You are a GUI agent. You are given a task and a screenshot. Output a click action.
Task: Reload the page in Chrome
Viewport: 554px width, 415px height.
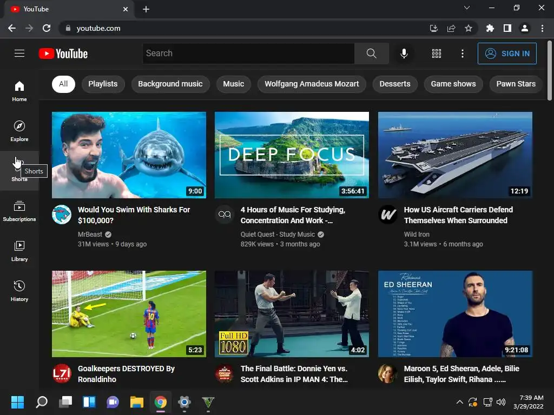coord(47,28)
